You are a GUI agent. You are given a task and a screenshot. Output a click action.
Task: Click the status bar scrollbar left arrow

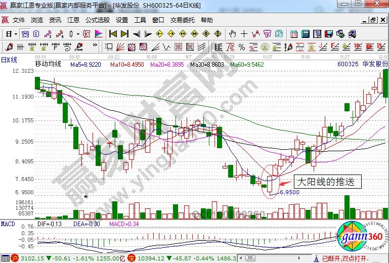(241, 258)
